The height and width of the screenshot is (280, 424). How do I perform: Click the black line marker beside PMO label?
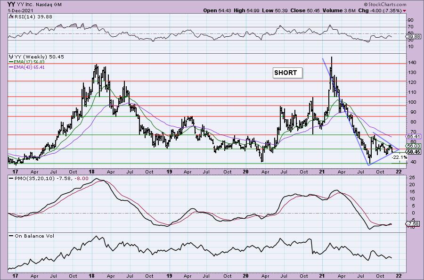pos(11,179)
